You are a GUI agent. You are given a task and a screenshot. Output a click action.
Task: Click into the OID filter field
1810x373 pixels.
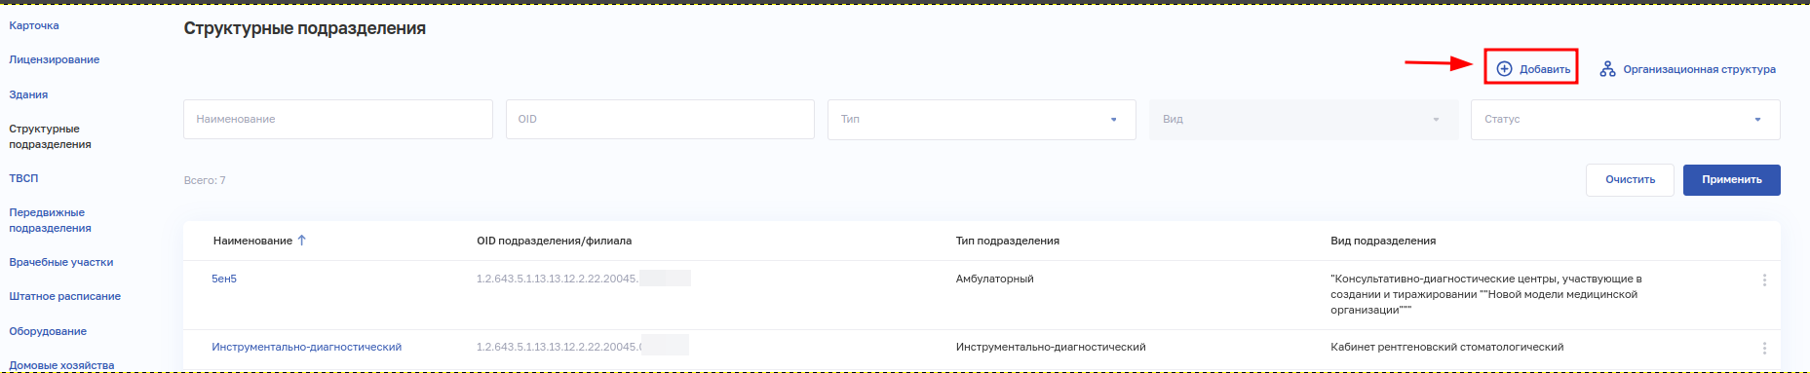coord(660,120)
